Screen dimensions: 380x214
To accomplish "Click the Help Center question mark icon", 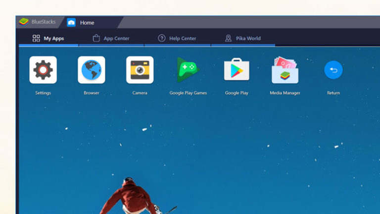I will pyautogui.click(x=162, y=38).
